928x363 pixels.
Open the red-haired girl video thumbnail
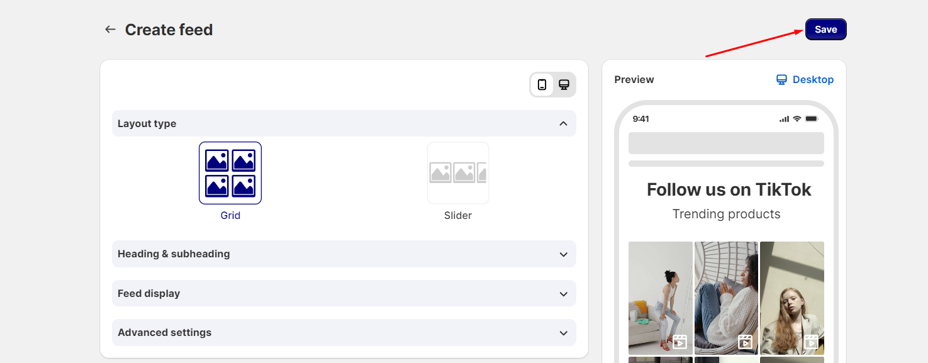click(792, 298)
